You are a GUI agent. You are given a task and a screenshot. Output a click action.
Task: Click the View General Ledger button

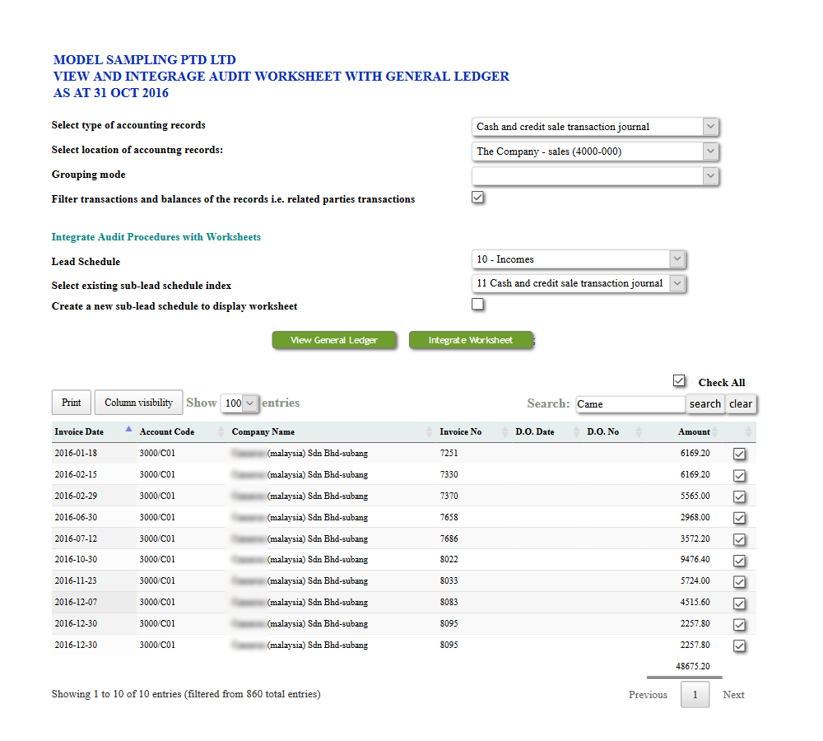(334, 340)
